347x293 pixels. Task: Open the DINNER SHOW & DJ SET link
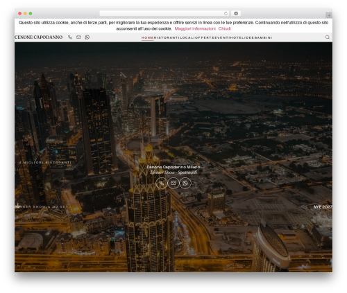42,206
